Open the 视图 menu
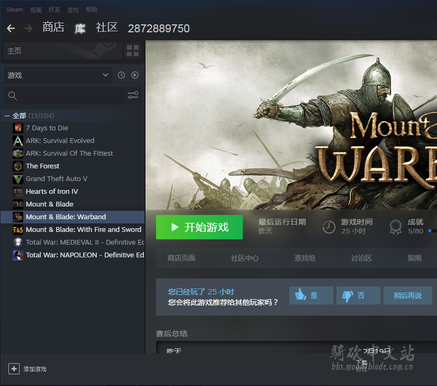 coord(35,10)
